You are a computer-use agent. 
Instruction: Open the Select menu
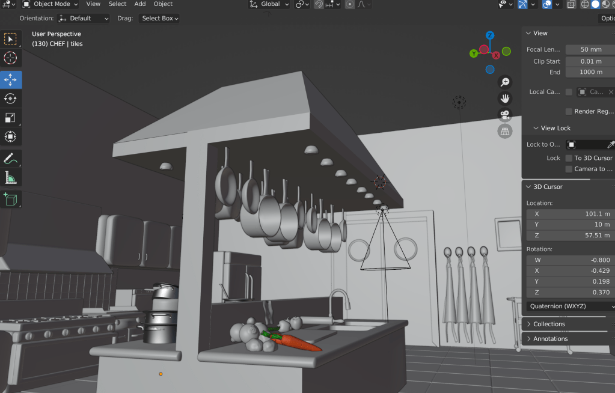[117, 4]
